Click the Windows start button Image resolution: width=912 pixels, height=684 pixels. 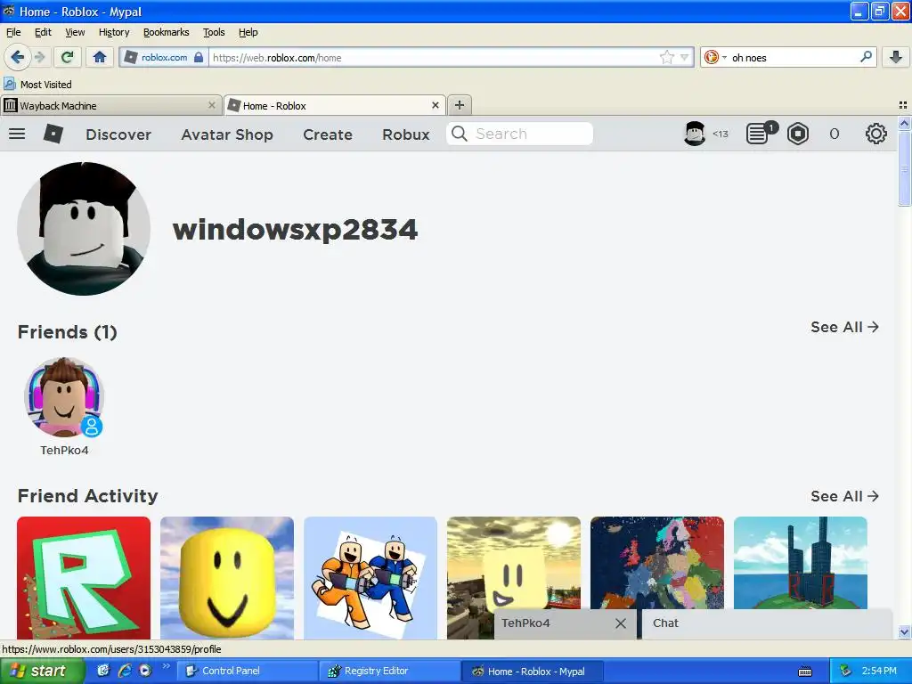coord(41,671)
